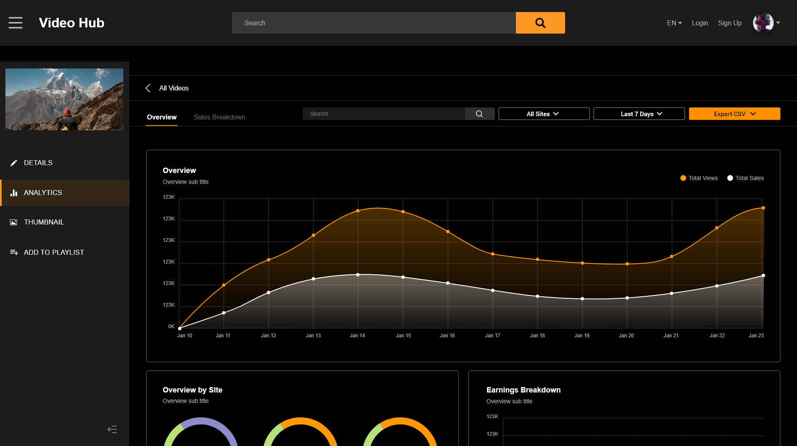The height and width of the screenshot is (446, 797).
Task: Focus the analytics search field
Action: pyautogui.click(x=384, y=114)
